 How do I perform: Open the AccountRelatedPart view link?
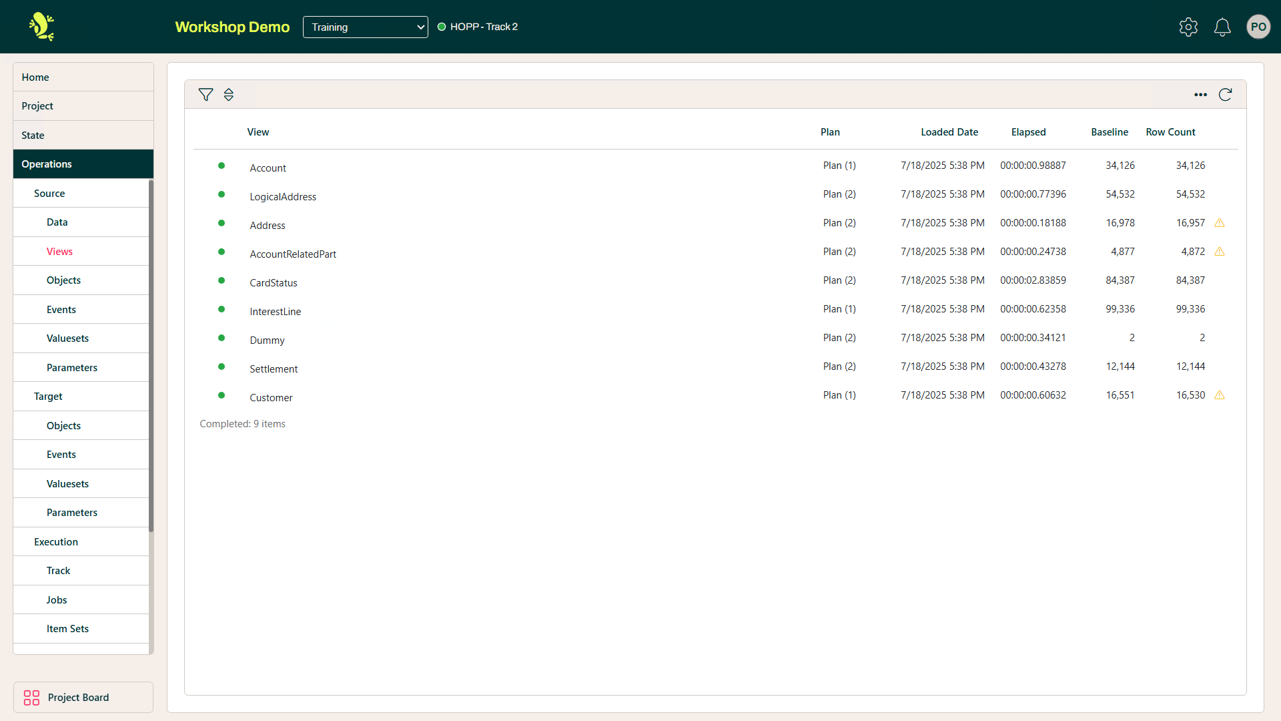tap(293, 254)
